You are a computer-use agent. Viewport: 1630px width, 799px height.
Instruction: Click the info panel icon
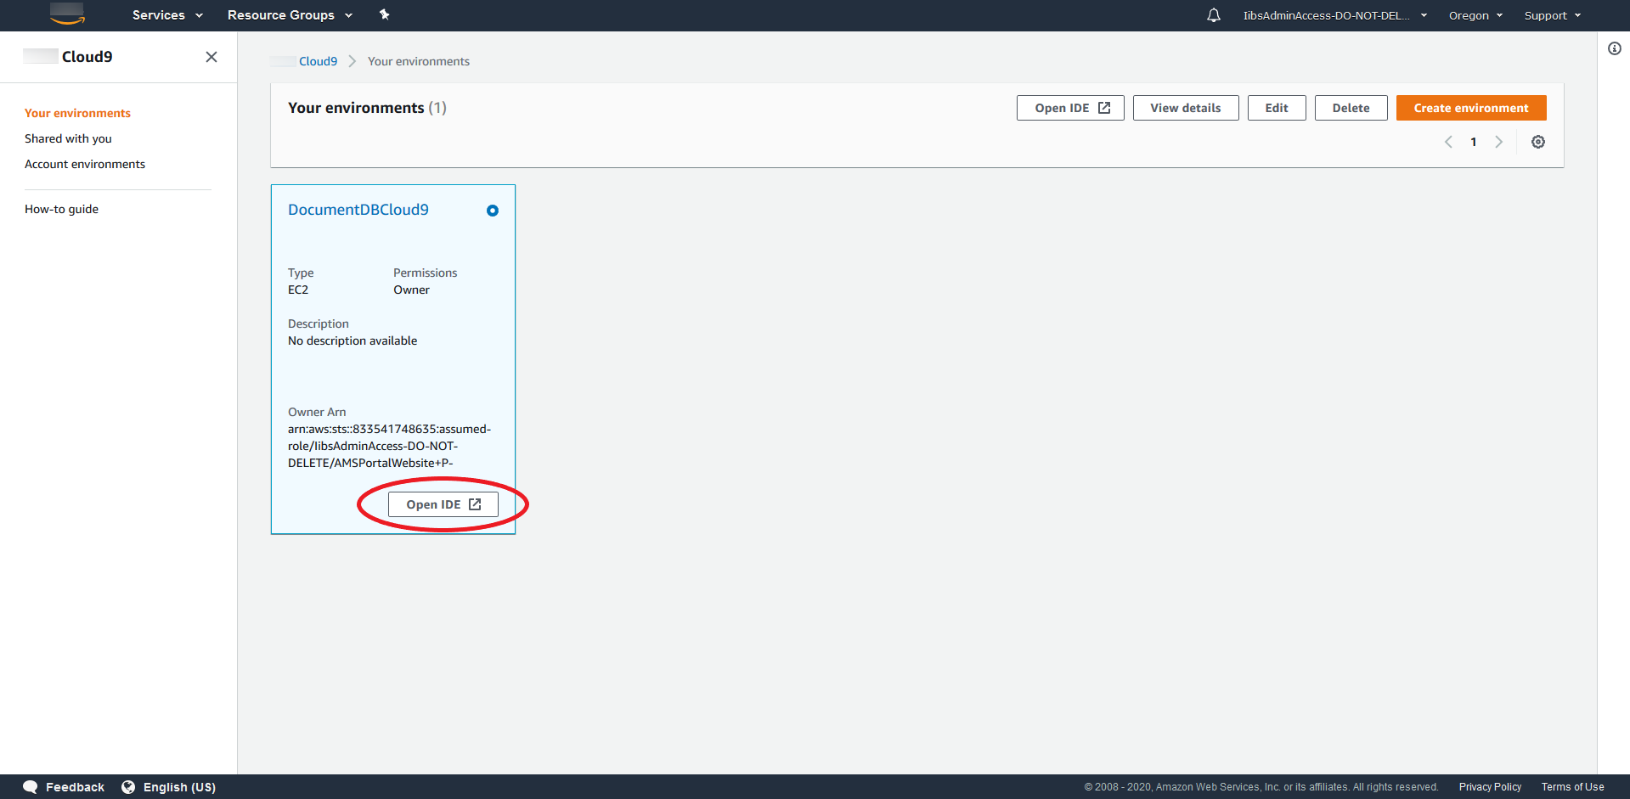point(1614,48)
